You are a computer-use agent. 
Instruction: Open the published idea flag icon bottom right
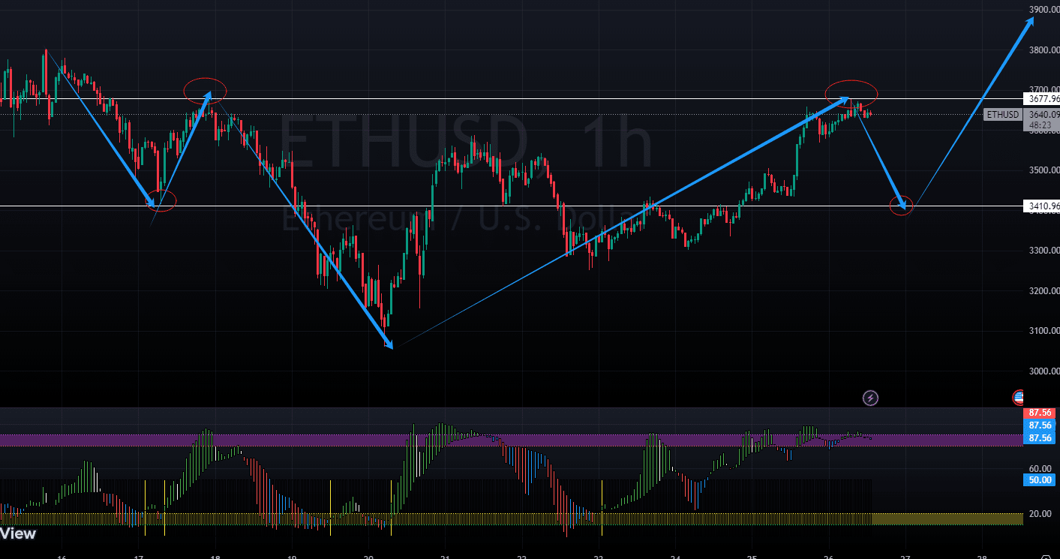(1018, 397)
